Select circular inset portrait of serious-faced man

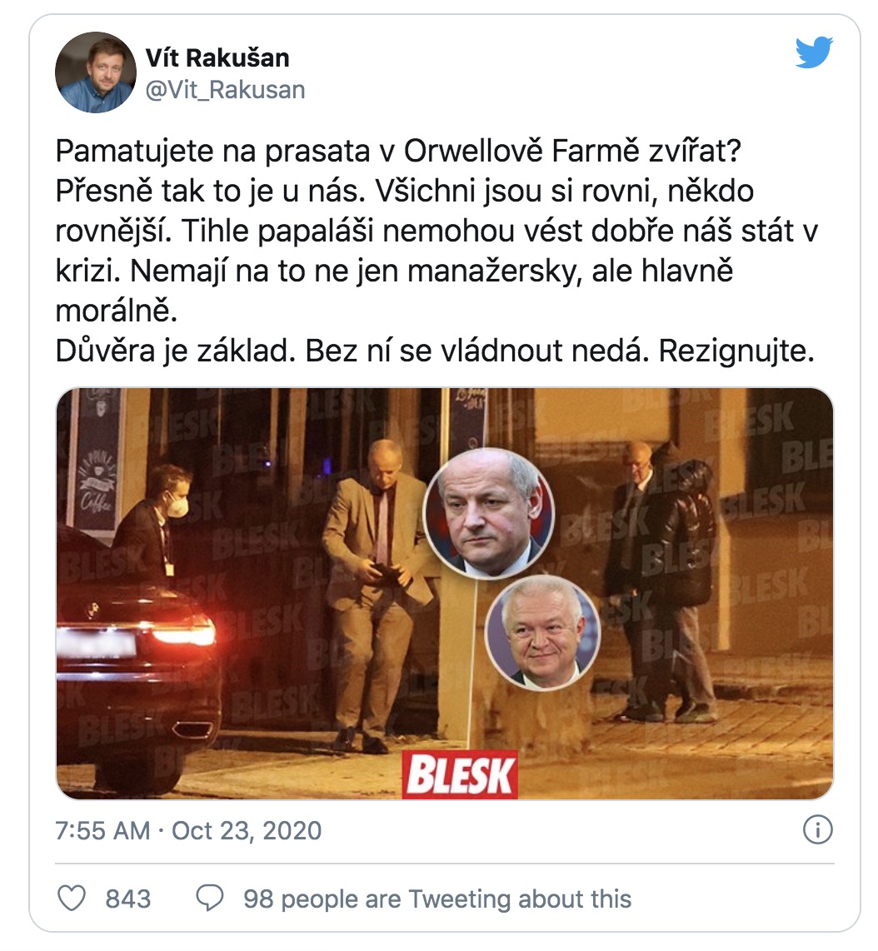click(488, 513)
